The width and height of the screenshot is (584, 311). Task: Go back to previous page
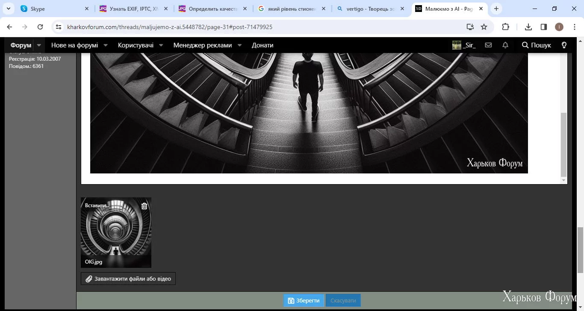[9, 27]
